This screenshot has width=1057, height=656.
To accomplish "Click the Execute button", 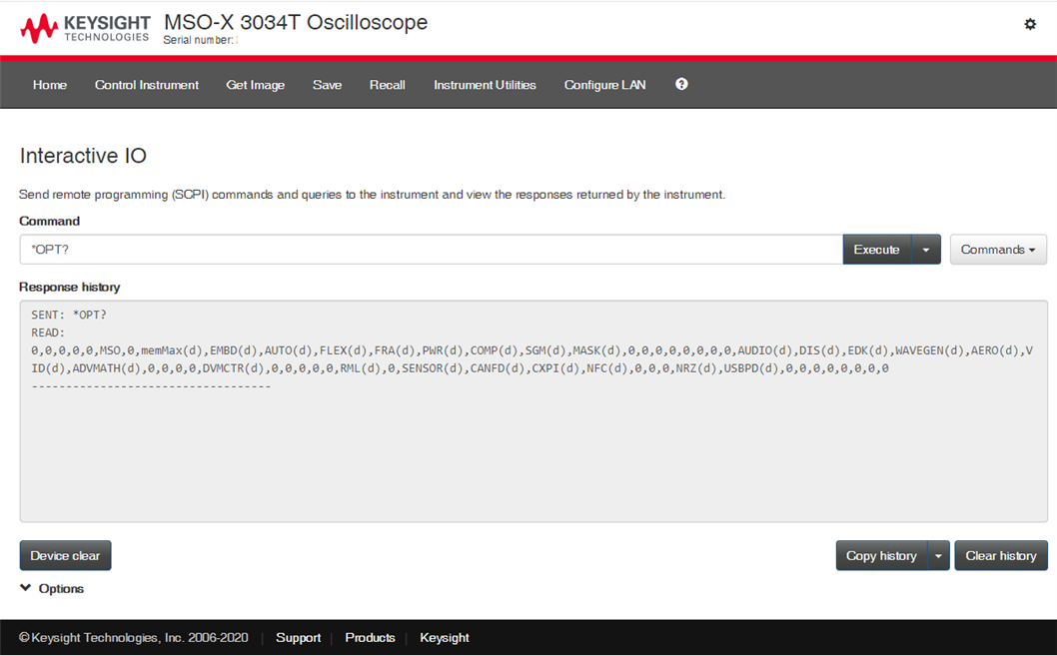I will pos(876,250).
